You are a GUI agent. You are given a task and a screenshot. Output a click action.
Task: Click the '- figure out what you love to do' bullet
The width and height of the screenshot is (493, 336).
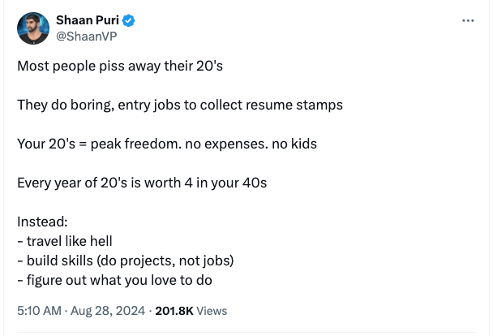pos(115,280)
